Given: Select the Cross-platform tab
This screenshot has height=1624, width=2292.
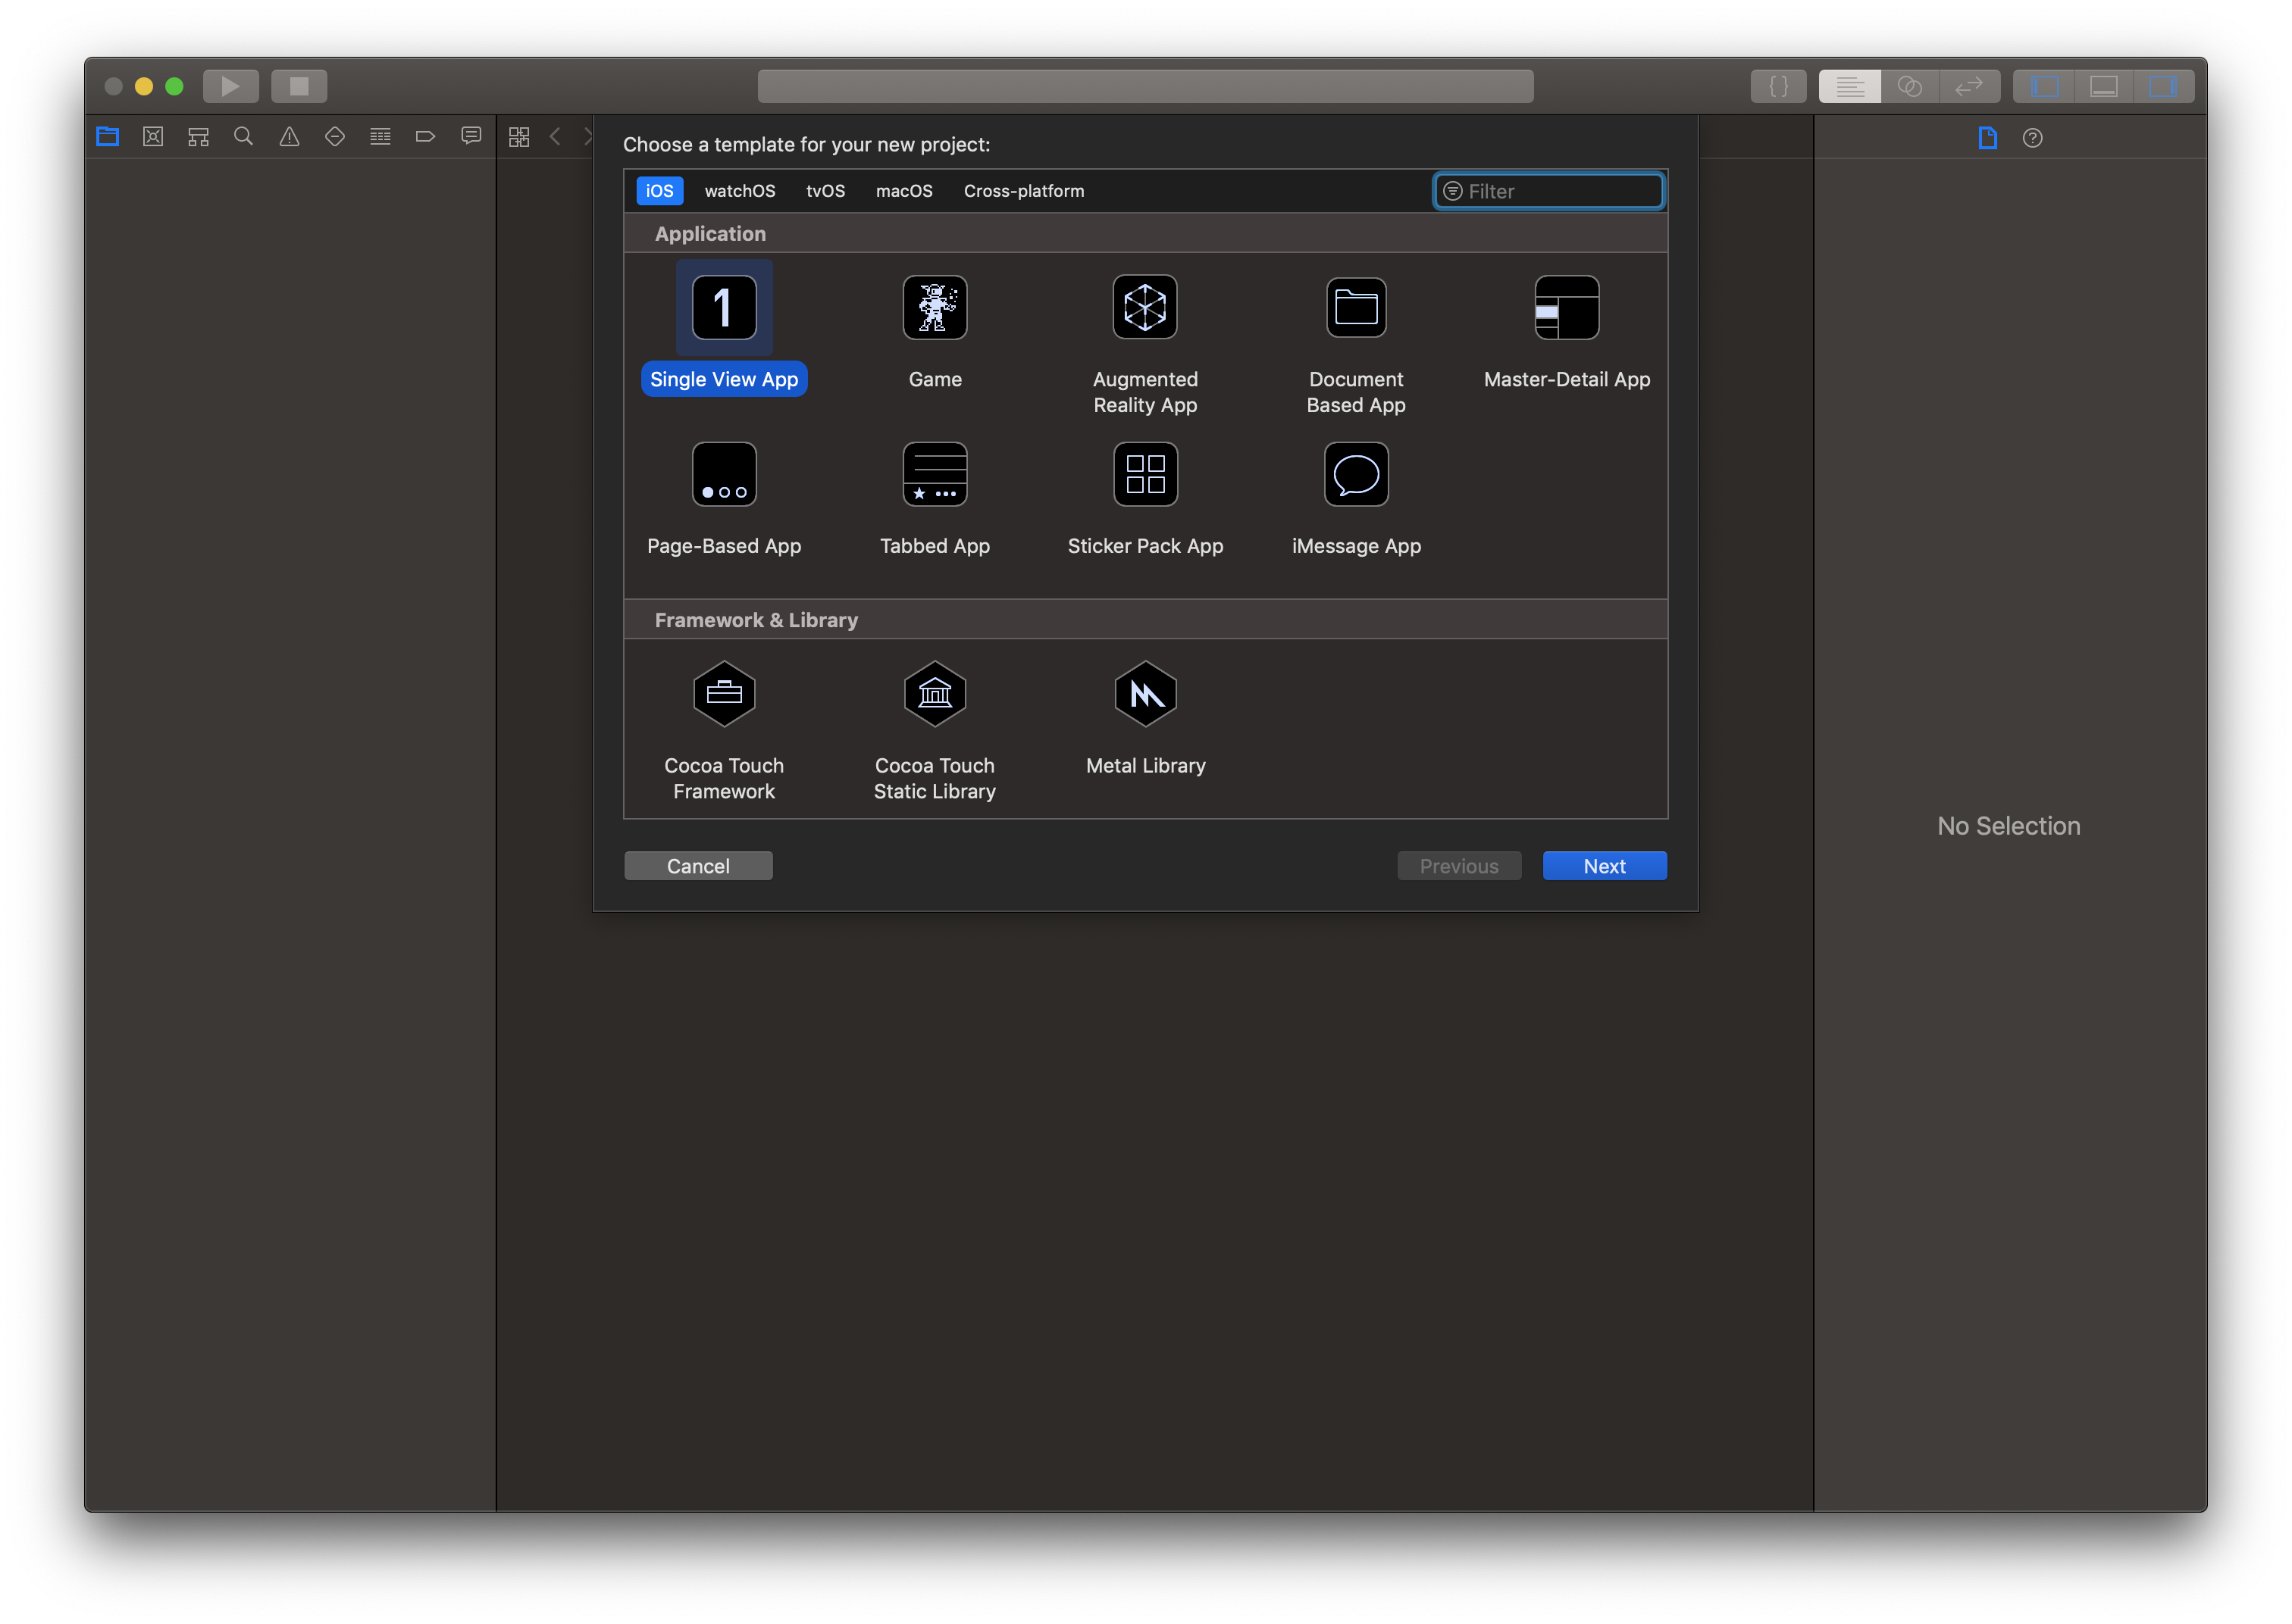Looking at the screenshot, I should [1023, 191].
